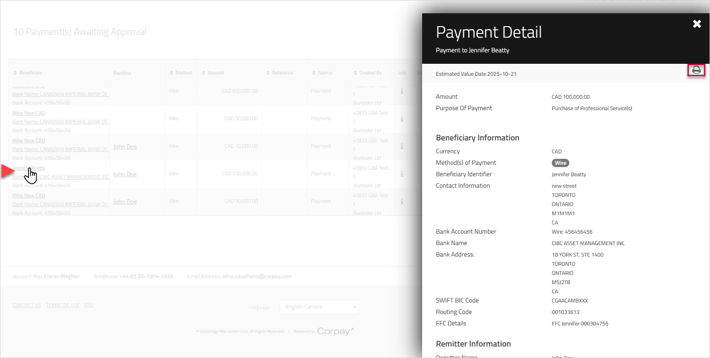
Task: Open the English-Canada language dropdown
Action: 319,307
